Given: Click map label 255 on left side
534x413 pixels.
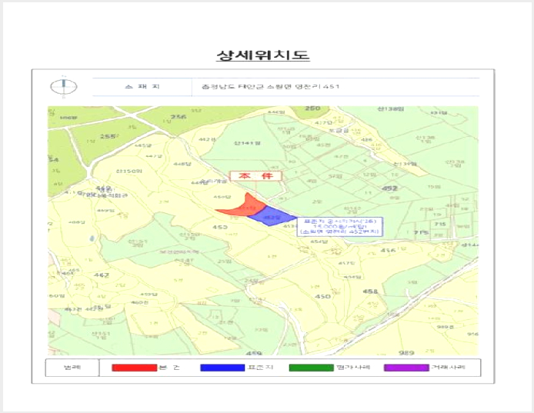Looking at the screenshot, I should pyautogui.click(x=108, y=137).
